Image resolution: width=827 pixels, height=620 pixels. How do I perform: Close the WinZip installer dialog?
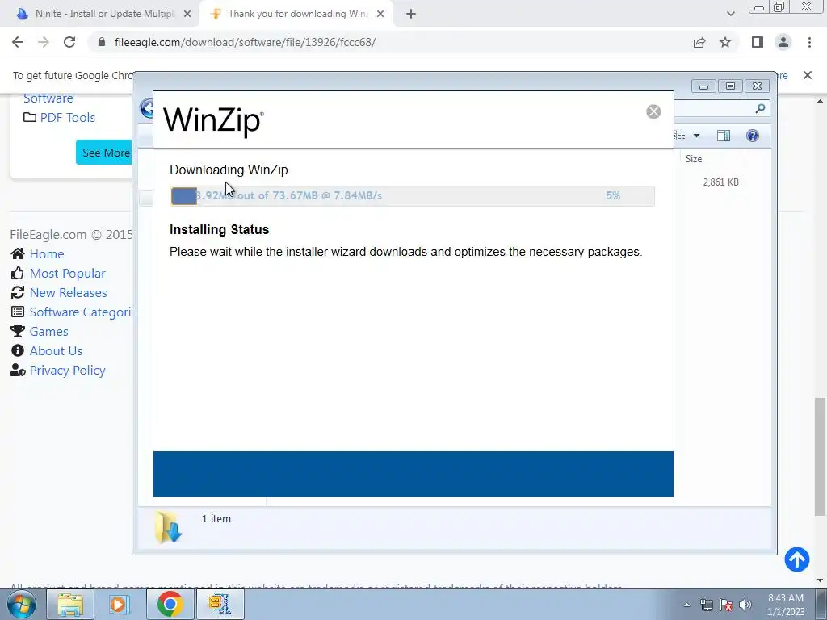tap(653, 111)
